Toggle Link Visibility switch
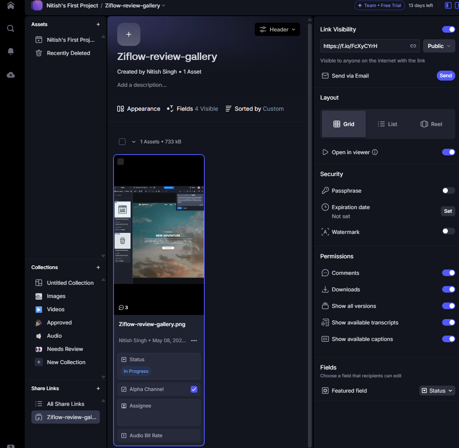The image size is (459, 448). [448, 29]
